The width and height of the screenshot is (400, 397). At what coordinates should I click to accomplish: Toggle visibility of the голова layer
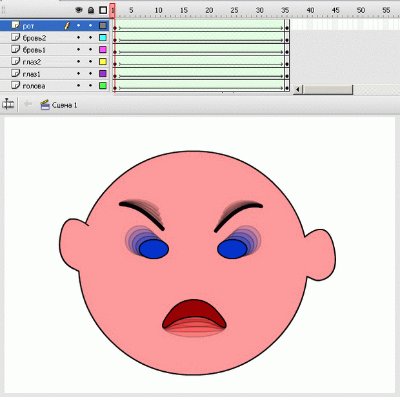[79, 86]
